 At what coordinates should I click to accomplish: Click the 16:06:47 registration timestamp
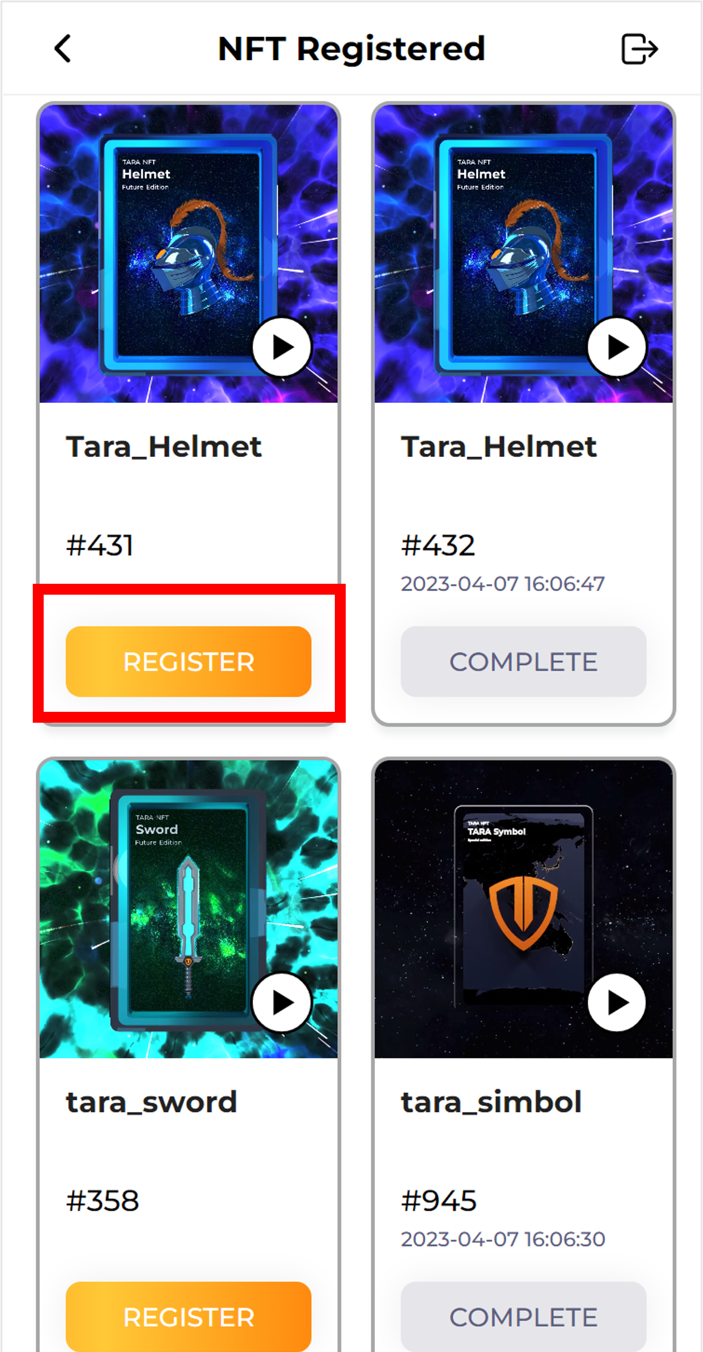[564, 584]
